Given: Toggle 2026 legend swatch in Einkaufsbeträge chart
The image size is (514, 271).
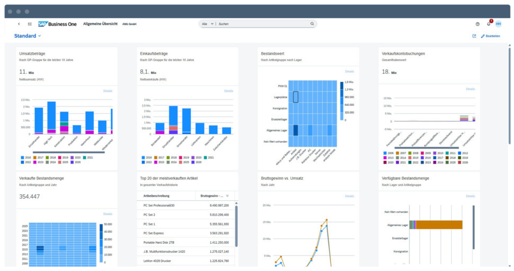Looking at the screenshot, I should point(193,162).
